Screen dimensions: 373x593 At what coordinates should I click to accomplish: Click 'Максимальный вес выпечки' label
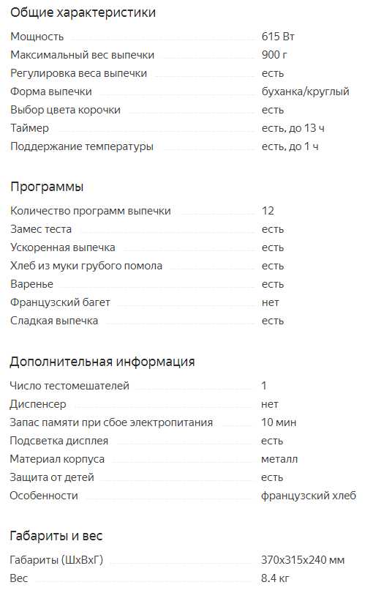click(x=83, y=55)
